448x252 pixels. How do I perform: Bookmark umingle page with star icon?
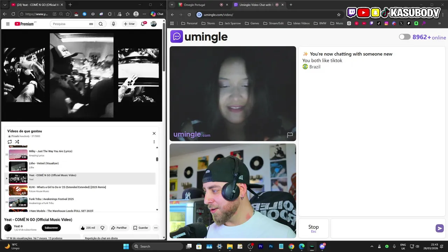[x=339, y=15]
